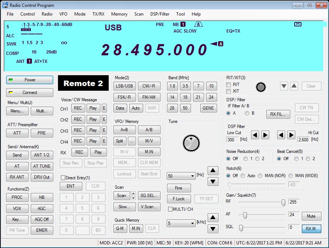Check the MULTI/CH checkbox

point(170,209)
